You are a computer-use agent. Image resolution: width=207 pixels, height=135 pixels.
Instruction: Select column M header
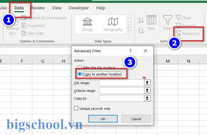(168, 61)
